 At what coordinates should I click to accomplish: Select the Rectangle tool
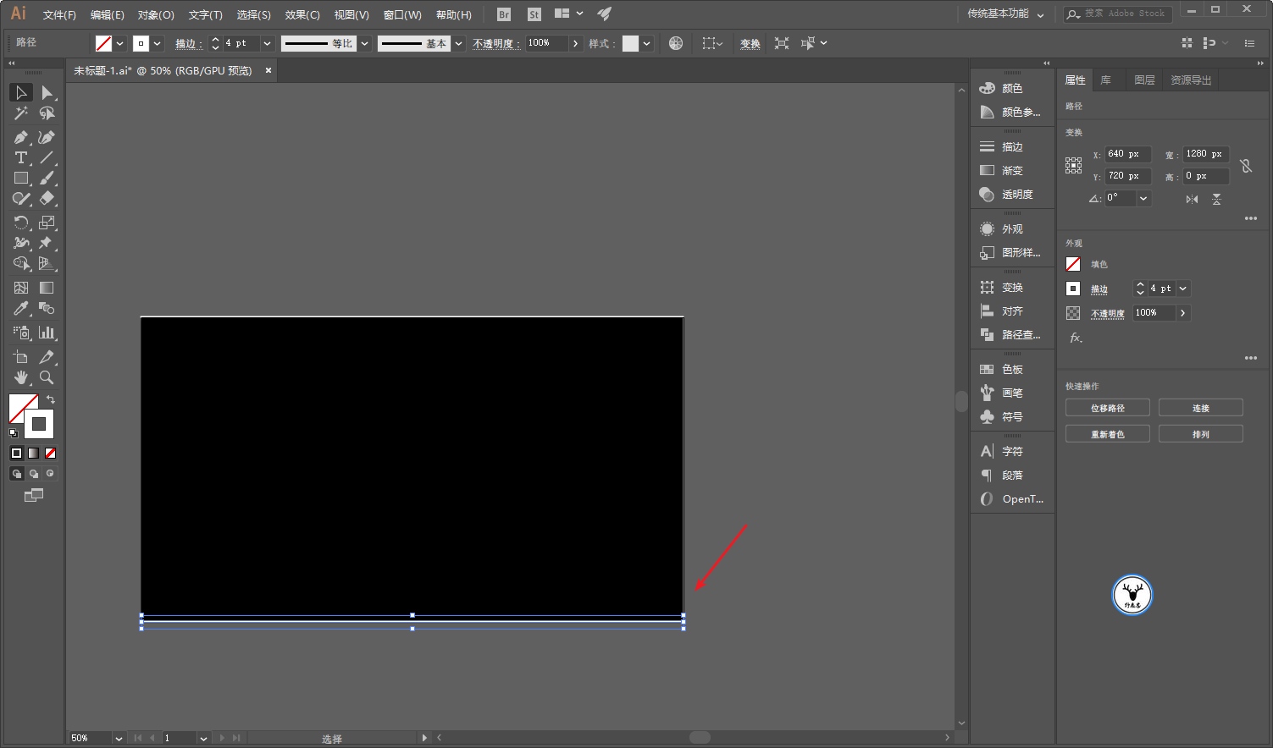click(x=21, y=178)
